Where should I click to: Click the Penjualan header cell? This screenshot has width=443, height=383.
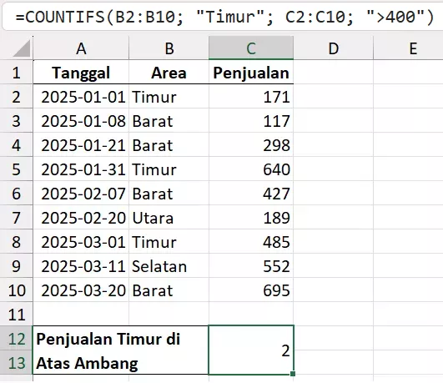click(x=251, y=73)
